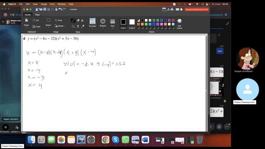Click the Skype more options ellipsis button
265x149 pixels.
[227, 127]
